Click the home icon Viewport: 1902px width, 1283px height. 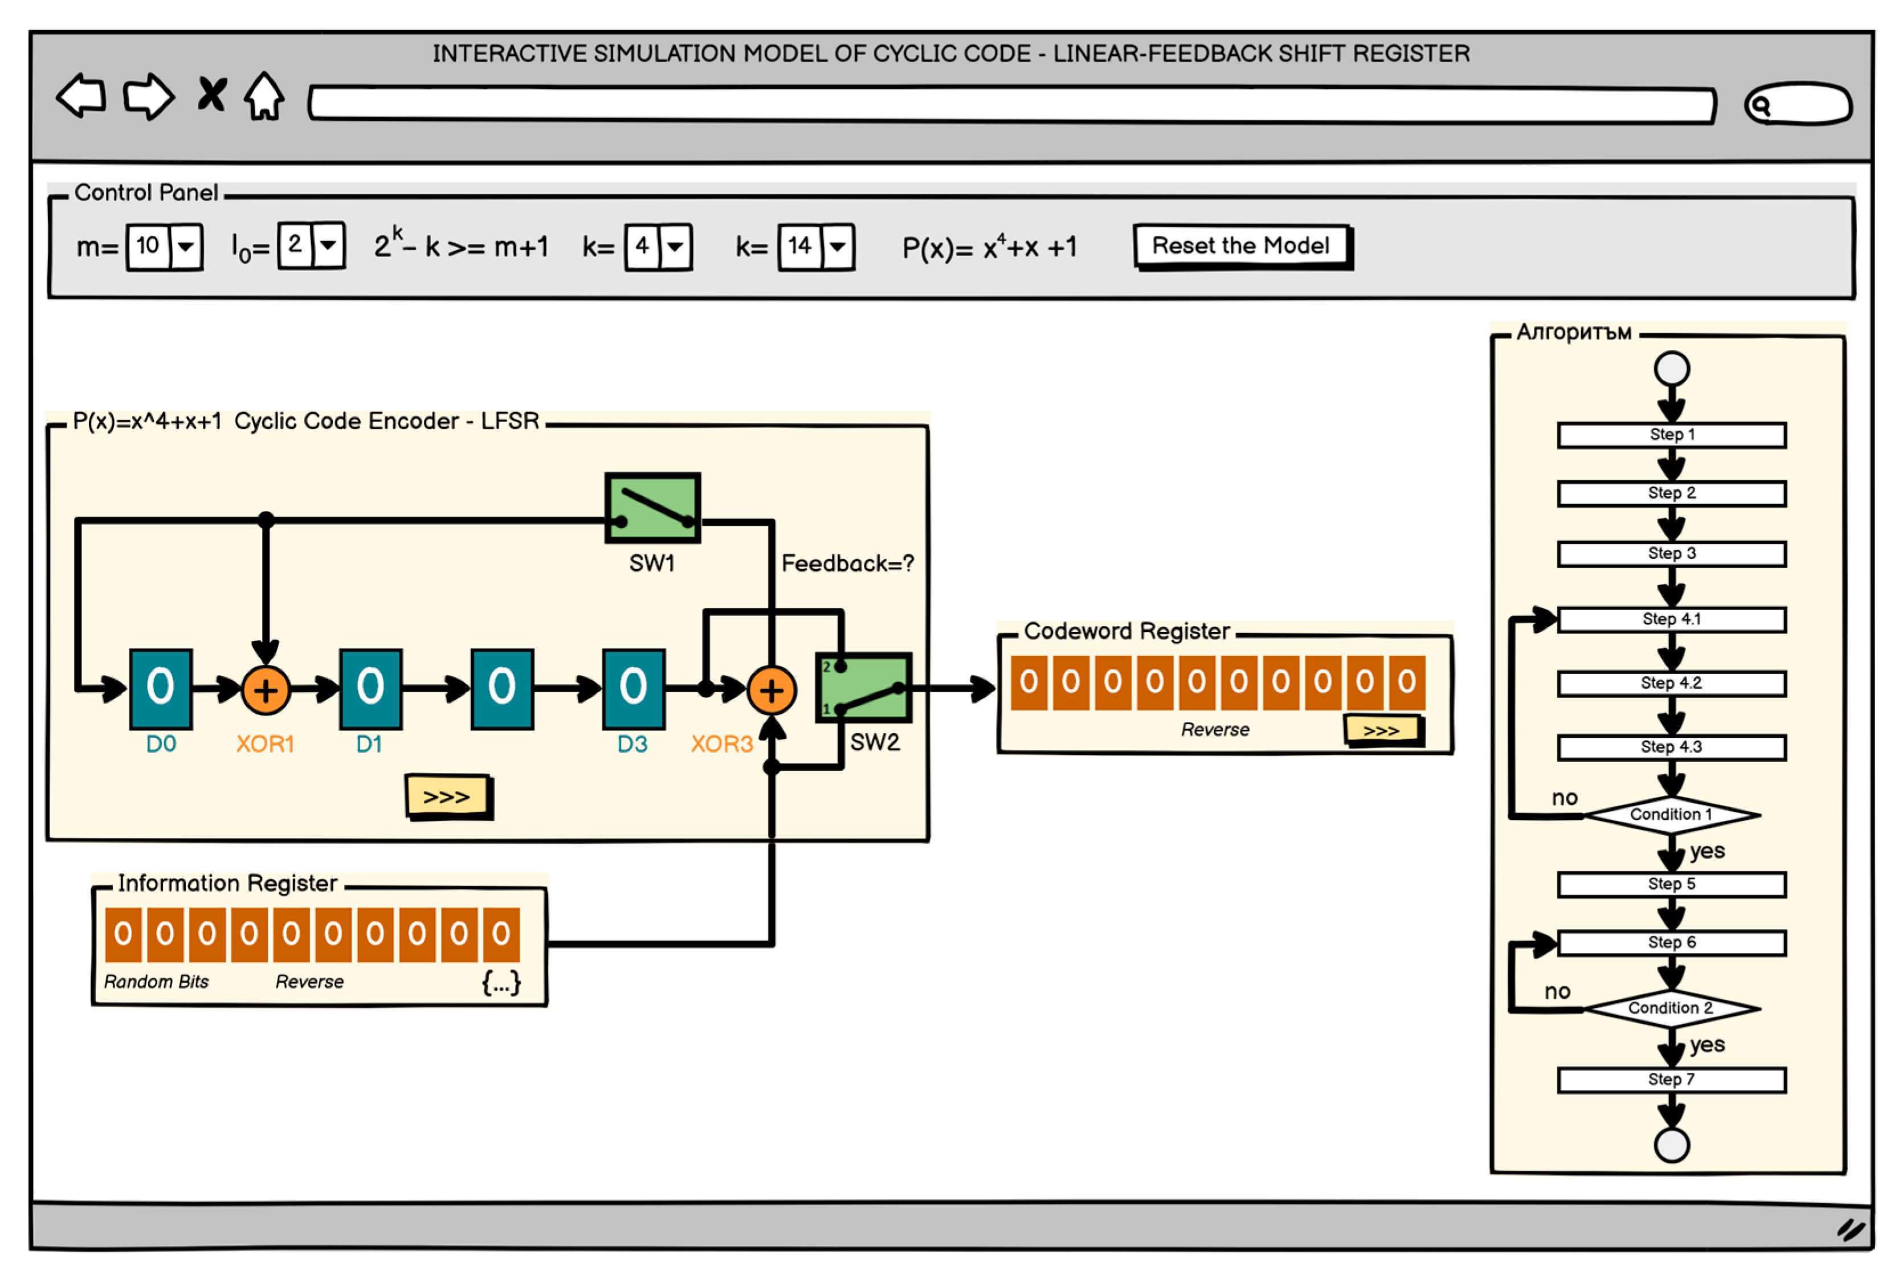coord(264,96)
